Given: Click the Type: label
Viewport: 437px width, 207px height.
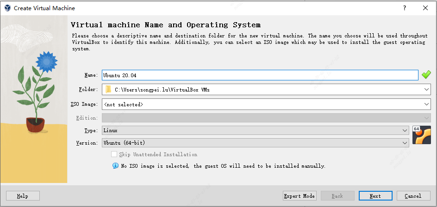Looking at the screenshot, I should tap(91, 130).
